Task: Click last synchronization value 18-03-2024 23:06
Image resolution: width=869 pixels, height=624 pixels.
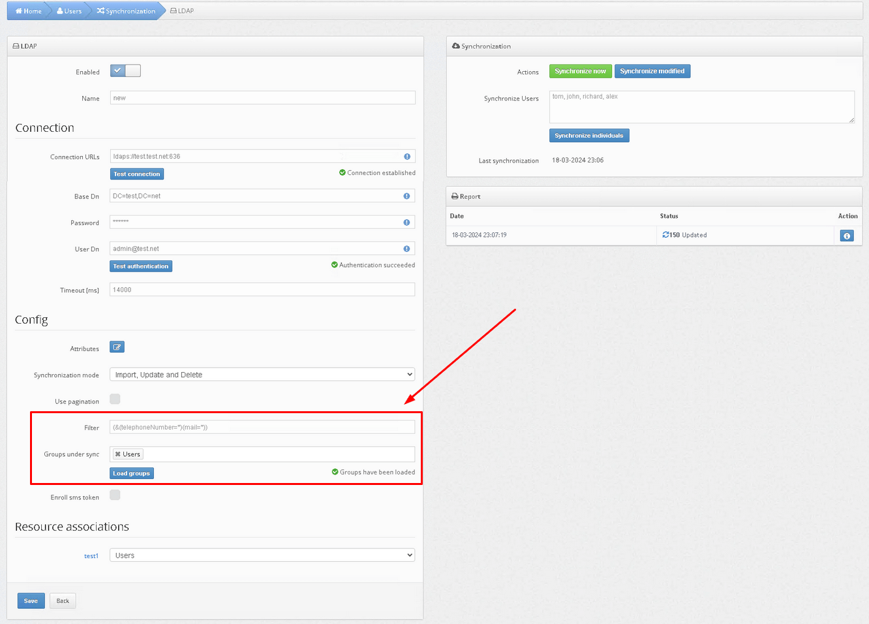Action: coord(577,160)
